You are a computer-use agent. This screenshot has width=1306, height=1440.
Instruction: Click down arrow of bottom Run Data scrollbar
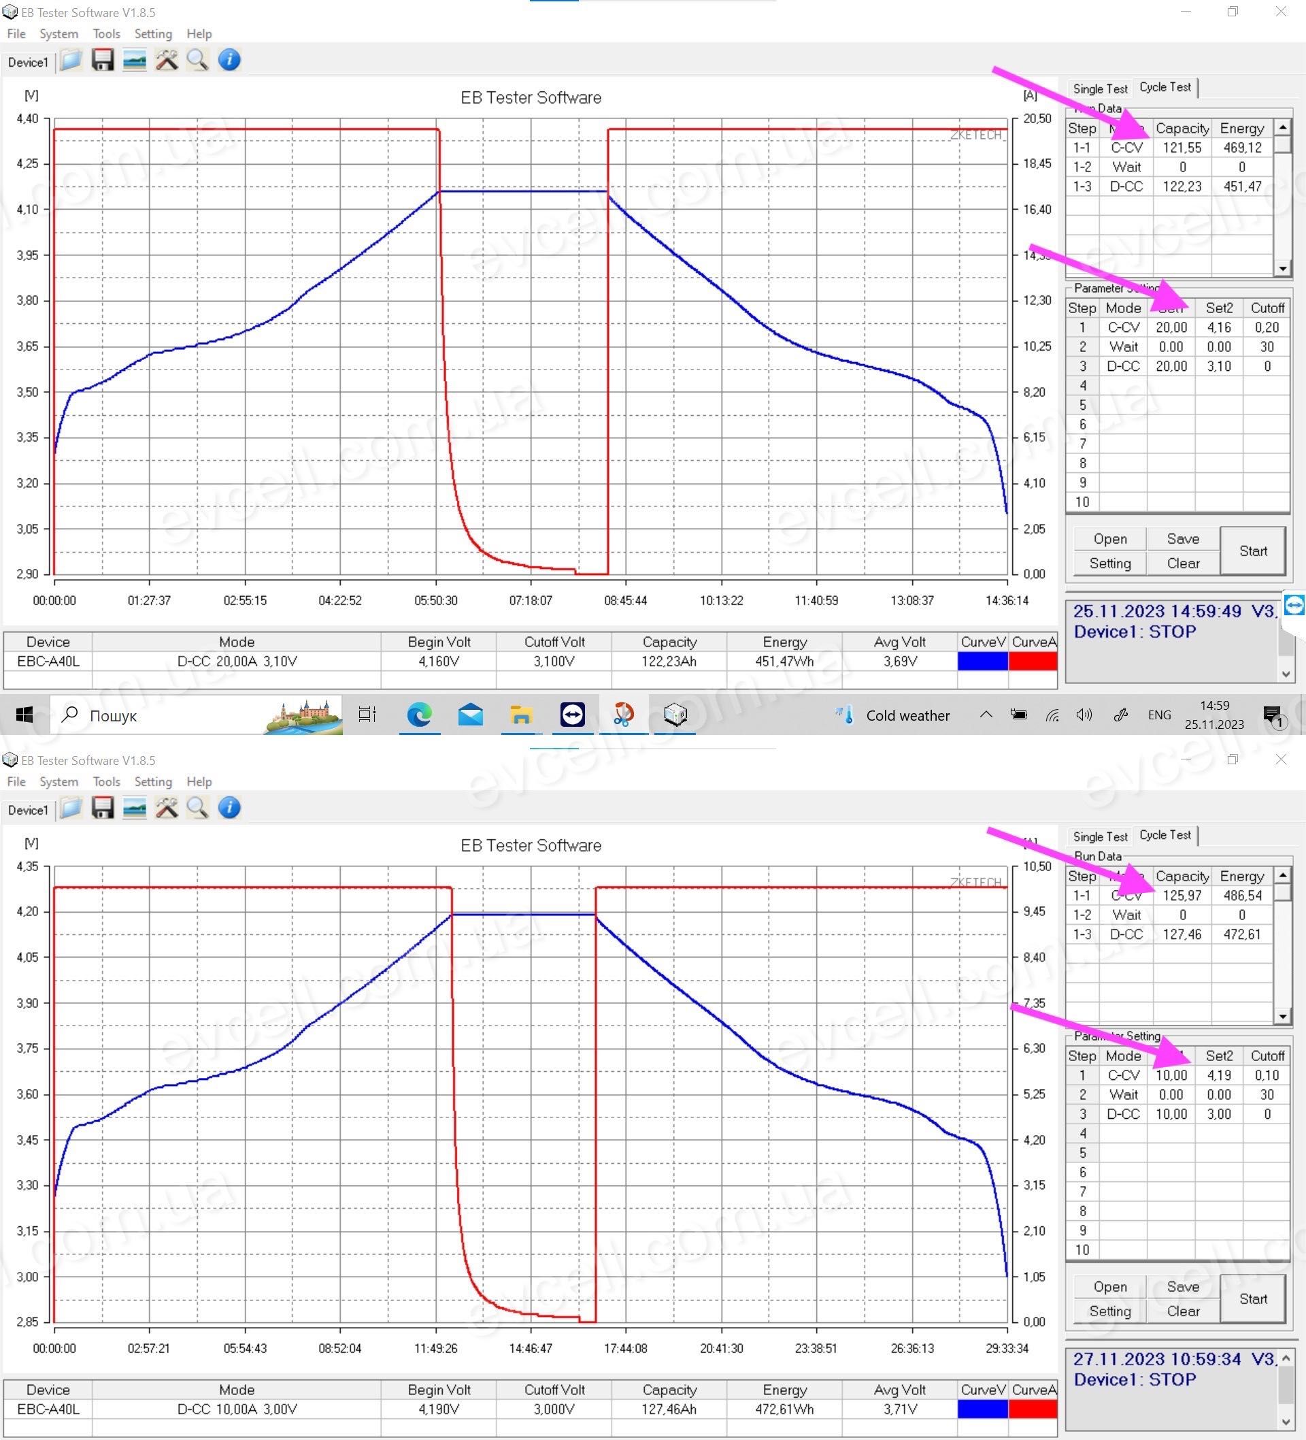[x=1283, y=1017]
